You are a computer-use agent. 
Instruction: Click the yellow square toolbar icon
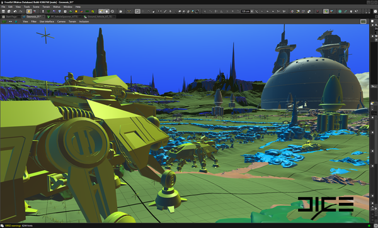[76, 11]
